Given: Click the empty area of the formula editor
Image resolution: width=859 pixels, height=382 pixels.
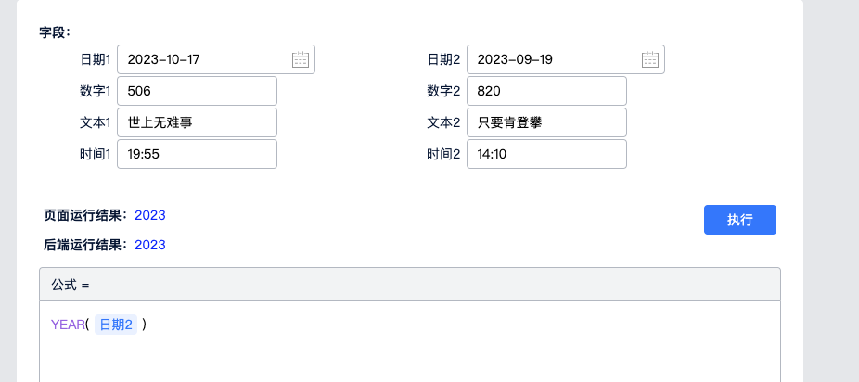Looking at the screenshot, I should pyautogui.click(x=409, y=357).
